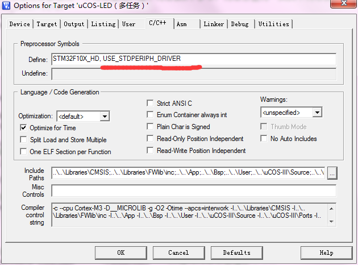Image resolution: width=358 pixels, height=265 pixels.
Task: Toggle Plain Char is Signed
Action: (x=151, y=127)
